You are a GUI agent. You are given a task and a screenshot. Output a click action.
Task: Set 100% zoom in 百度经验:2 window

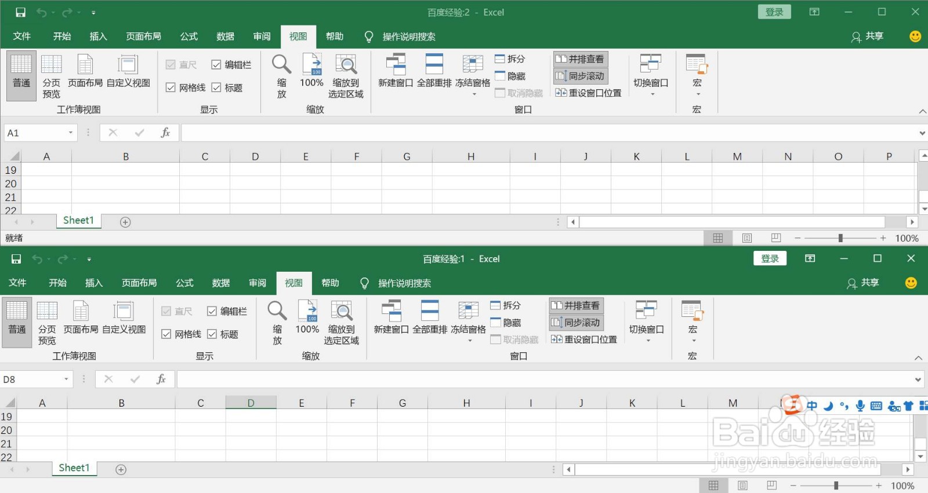pyautogui.click(x=311, y=71)
